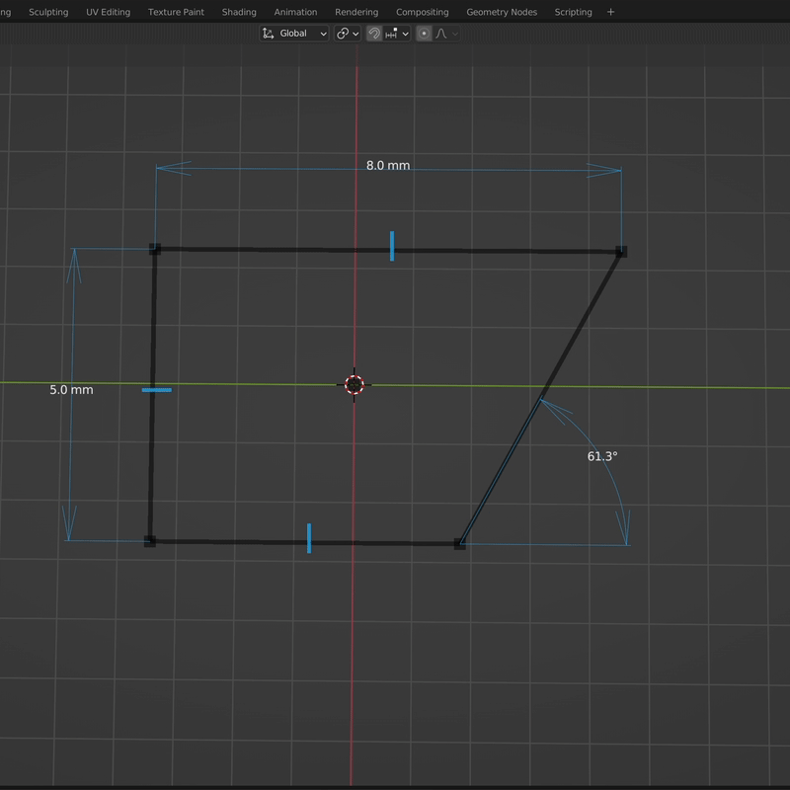The image size is (790, 790).
Task: Select the blue constraint marker on top edge
Action: (392, 246)
